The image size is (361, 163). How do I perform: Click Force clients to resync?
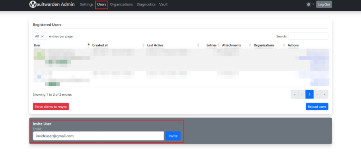point(51,107)
